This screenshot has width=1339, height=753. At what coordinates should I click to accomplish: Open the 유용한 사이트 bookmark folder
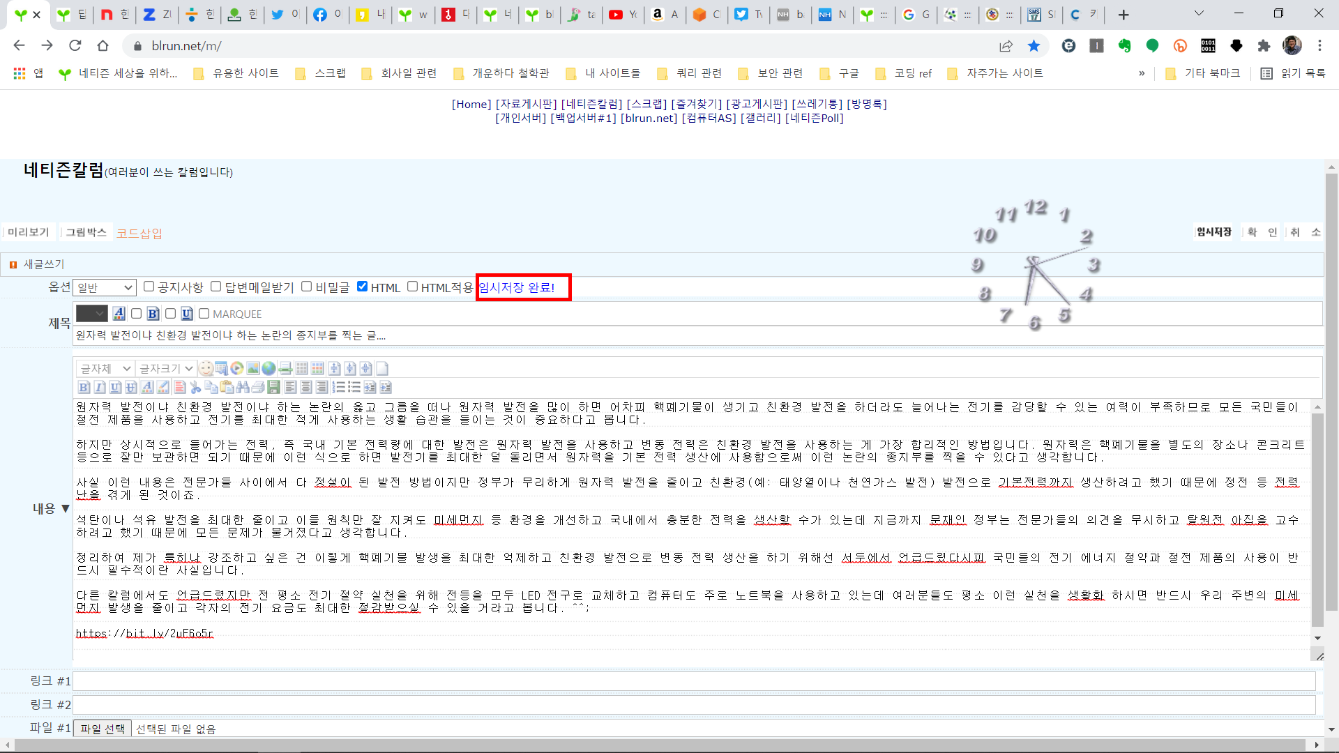pyautogui.click(x=236, y=73)
